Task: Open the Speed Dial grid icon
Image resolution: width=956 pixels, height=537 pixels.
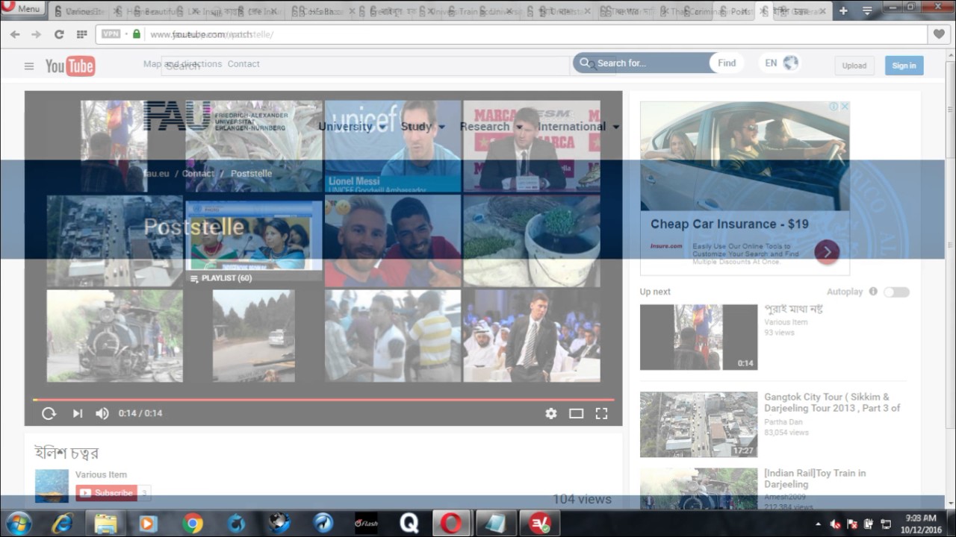Action: pos(81,34)
